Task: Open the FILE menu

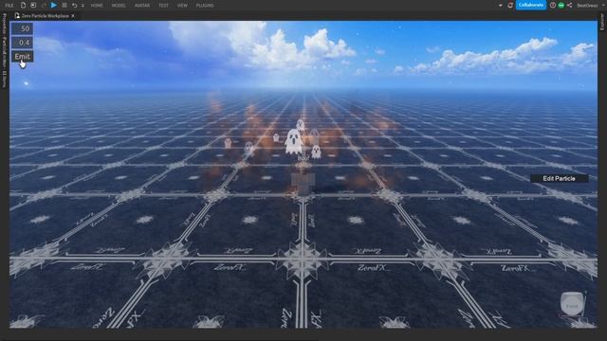Action: click(x=9, y=6)
